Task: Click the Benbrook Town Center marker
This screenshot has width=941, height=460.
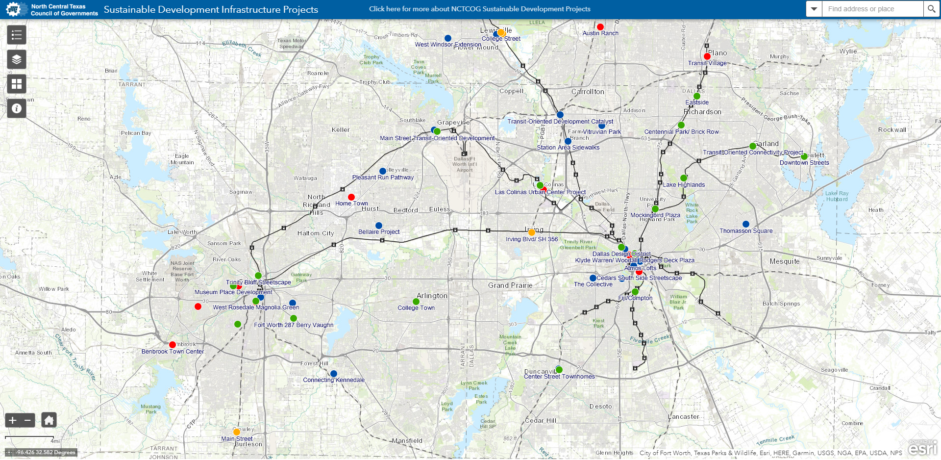Action: [172, 344]
